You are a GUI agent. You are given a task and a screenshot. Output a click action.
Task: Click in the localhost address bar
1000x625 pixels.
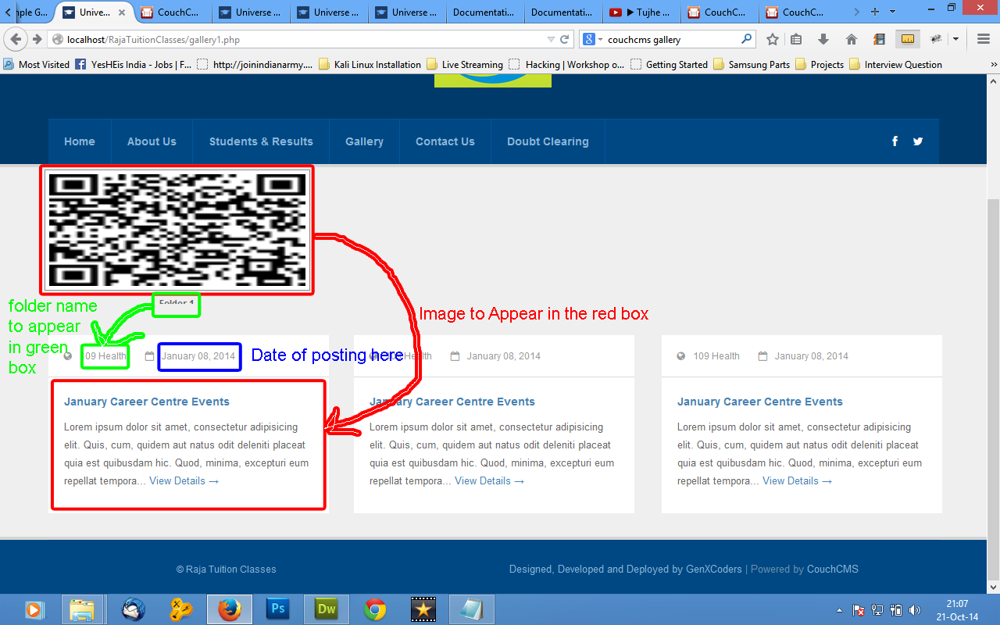coord(297,39)
